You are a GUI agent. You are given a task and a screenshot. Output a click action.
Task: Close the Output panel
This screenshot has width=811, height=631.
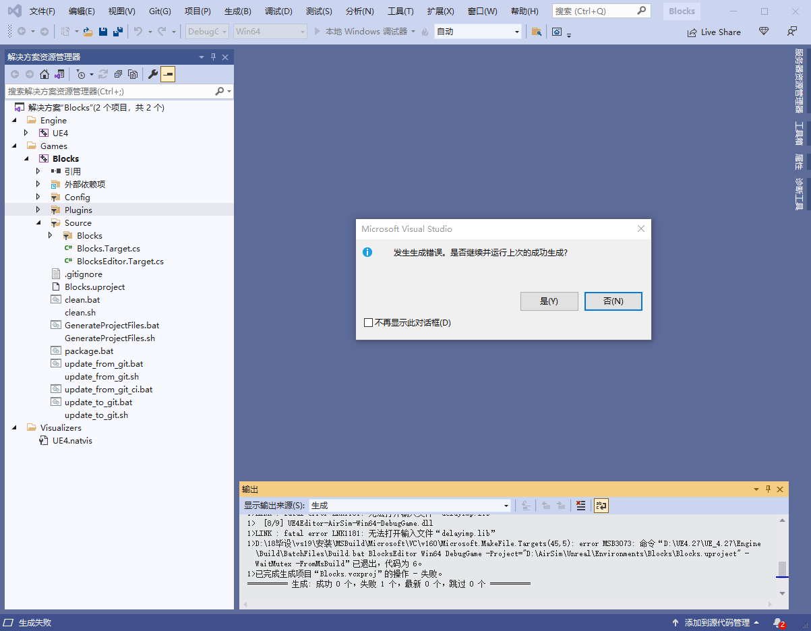(780, 489)
